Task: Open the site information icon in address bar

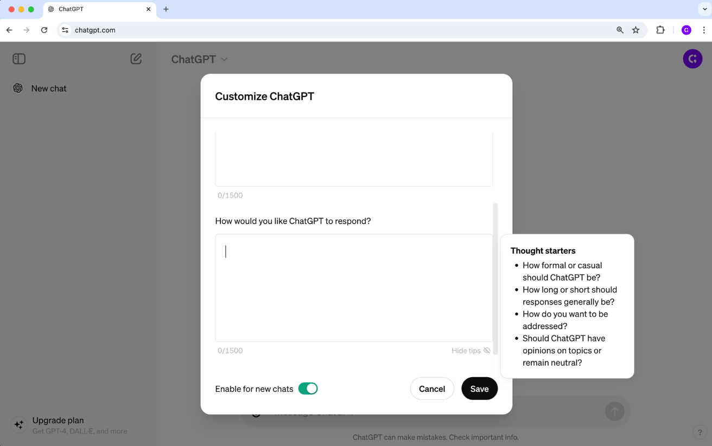Action: click(65, 30)
